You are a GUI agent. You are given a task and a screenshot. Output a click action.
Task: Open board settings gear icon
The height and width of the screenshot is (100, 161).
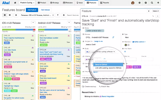[16, 15]
